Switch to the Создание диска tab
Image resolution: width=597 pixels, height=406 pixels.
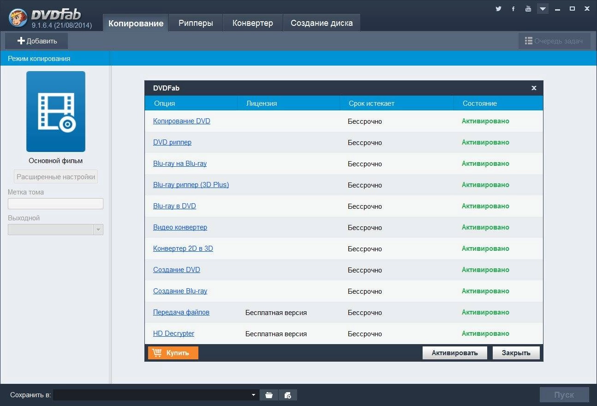coord(322,23)
